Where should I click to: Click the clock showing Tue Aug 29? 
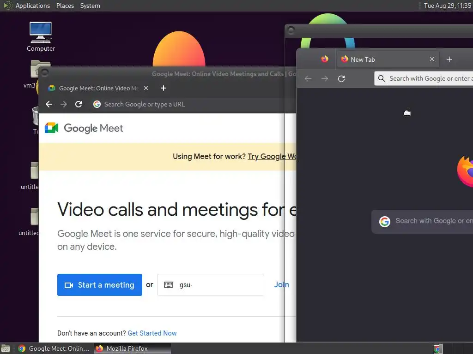pos(447,6)
